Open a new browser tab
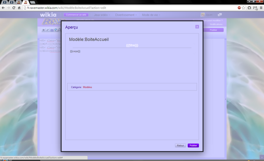The width and height of the screenshot is (264, 161). click(33, 2)
